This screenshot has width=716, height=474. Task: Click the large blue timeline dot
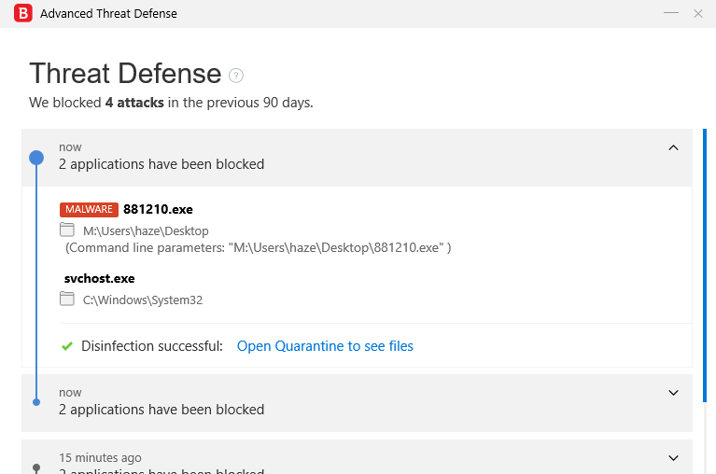(36, 157)
